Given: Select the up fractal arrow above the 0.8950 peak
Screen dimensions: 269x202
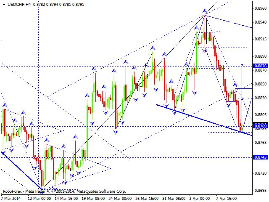Looking at the screenshot, I should (205, 11).
